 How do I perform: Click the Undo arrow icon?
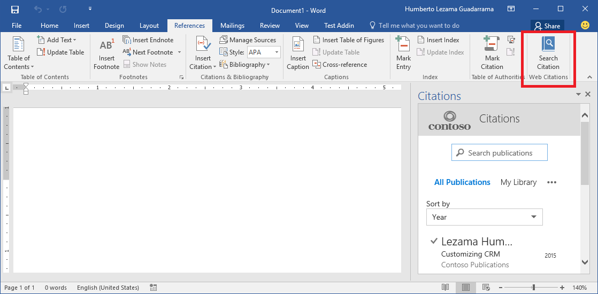coord(38,10)
